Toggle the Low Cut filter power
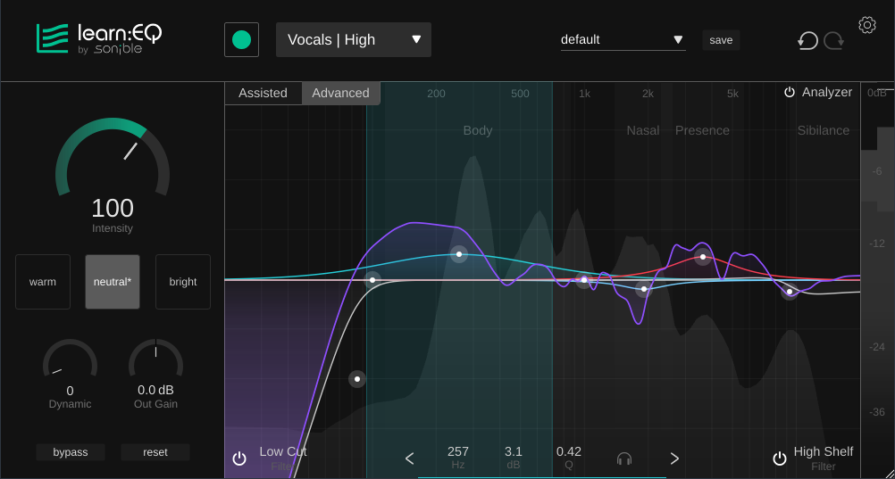The height and width of the screenshot is (479, 895). tap(239, 458)
